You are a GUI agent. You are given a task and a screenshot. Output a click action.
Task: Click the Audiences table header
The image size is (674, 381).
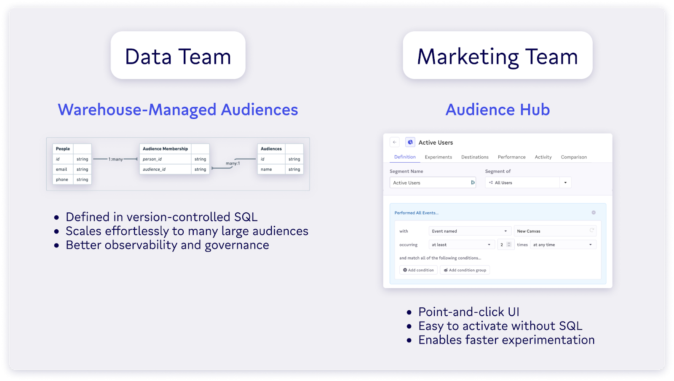coord(280,149)
